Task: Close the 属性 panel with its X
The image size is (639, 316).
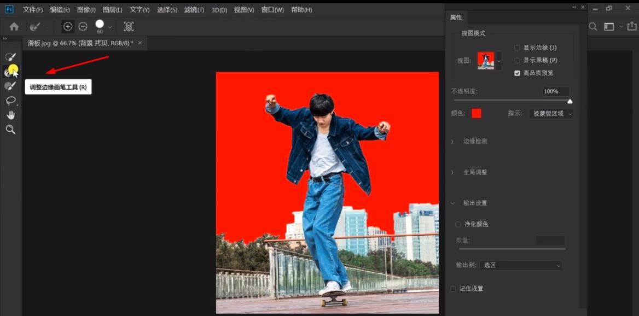Action: tap(583, 7)
